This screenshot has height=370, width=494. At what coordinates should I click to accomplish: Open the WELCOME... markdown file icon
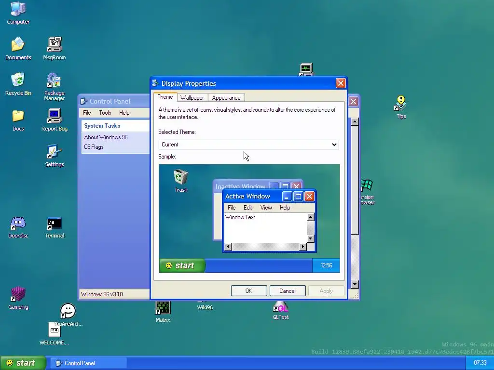(54, 333)
